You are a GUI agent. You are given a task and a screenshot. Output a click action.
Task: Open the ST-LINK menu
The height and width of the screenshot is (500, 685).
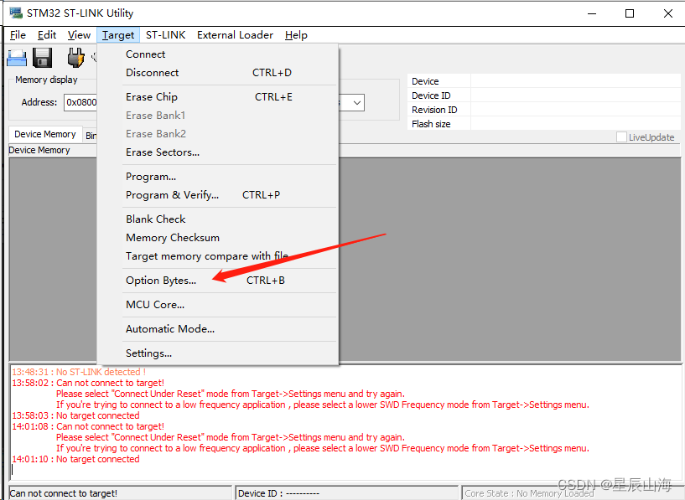[x=165, y=35]
